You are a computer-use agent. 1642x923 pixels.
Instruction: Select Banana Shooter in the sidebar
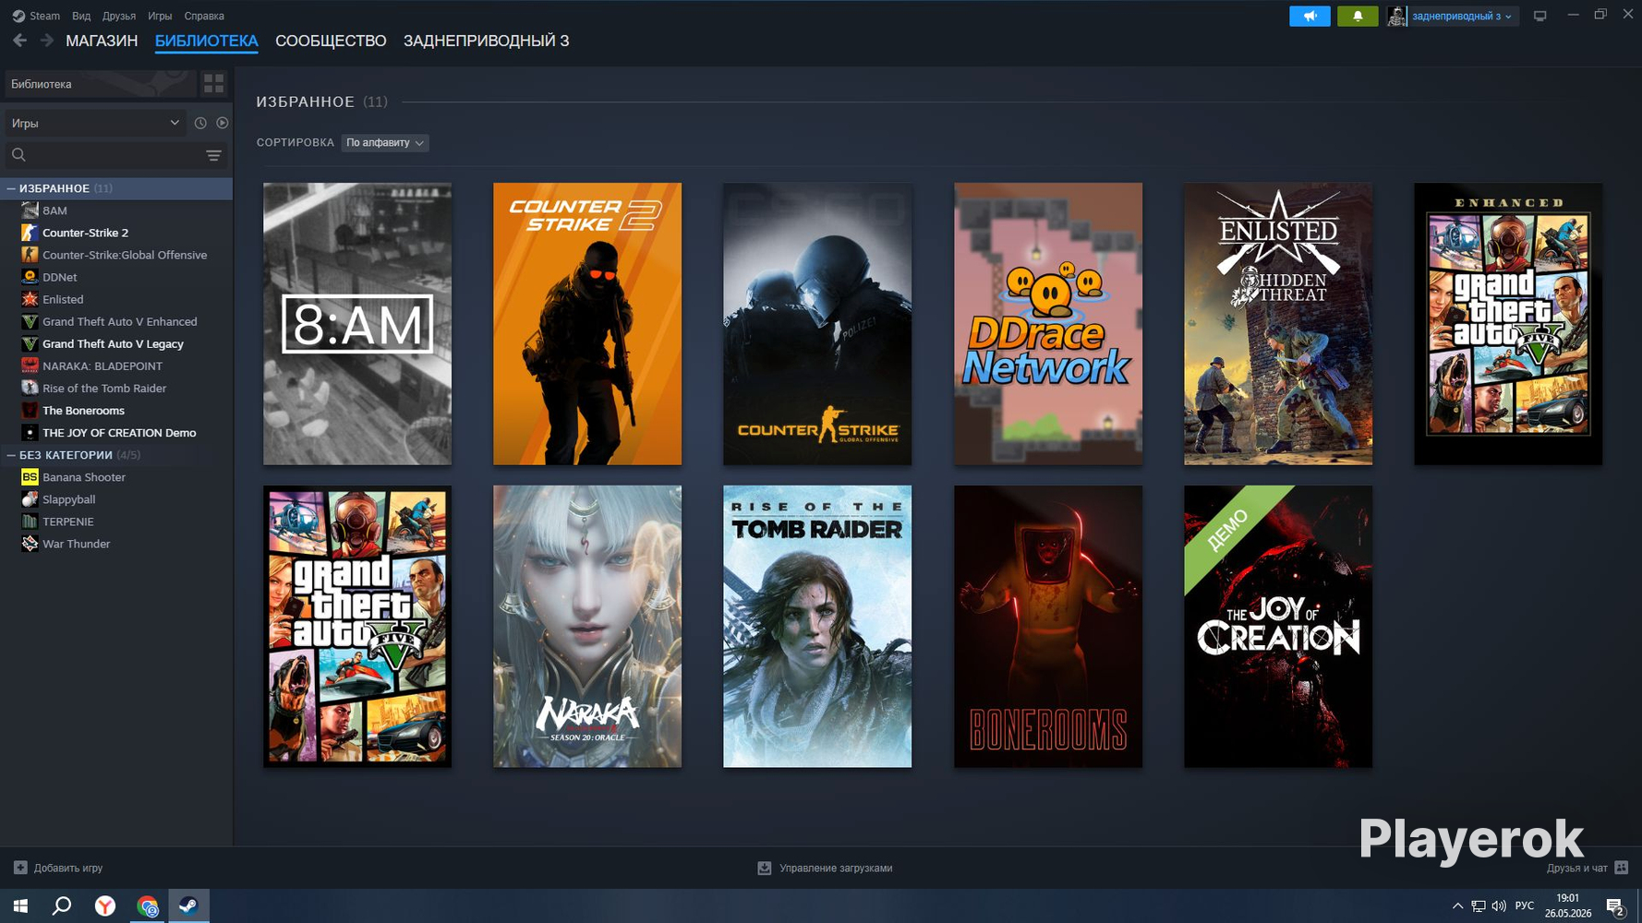point(115,477)
